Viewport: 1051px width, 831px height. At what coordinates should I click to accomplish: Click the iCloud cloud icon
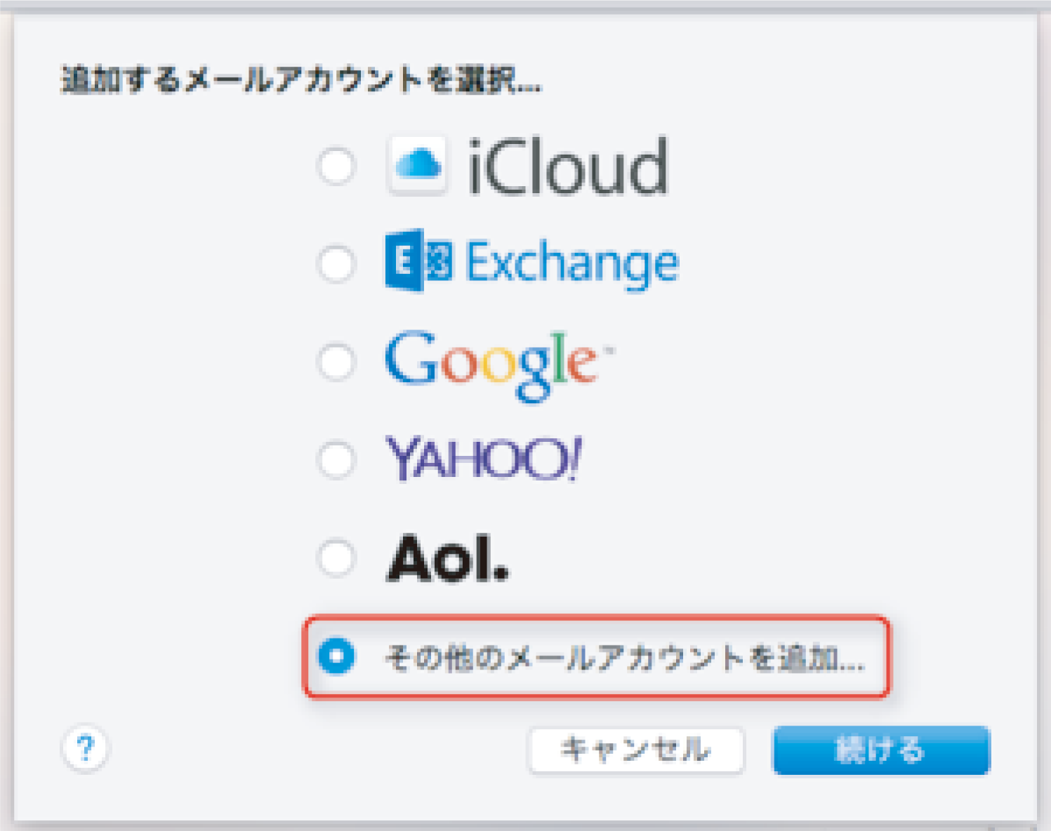click(417, 166)
